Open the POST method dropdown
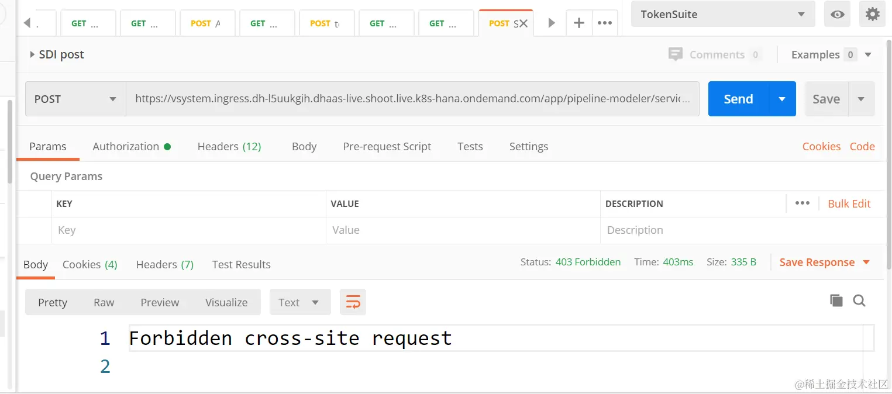892x394 pixels. click(75, 99)
